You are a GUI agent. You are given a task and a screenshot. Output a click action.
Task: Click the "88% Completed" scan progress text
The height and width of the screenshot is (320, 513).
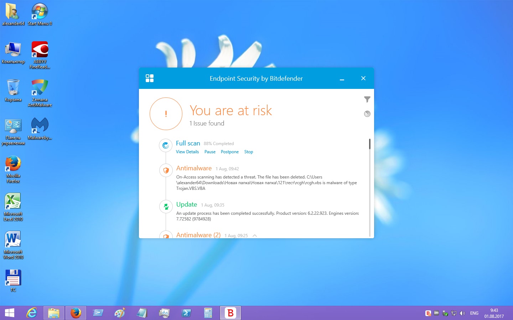click(x=219, y=144)
